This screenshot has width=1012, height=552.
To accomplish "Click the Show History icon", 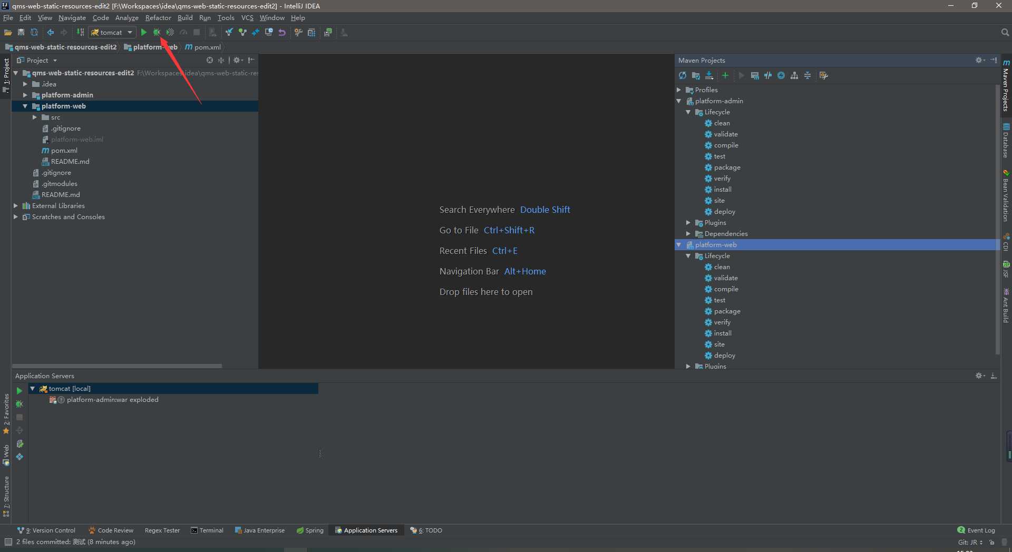I will click(x=269, y=32).
